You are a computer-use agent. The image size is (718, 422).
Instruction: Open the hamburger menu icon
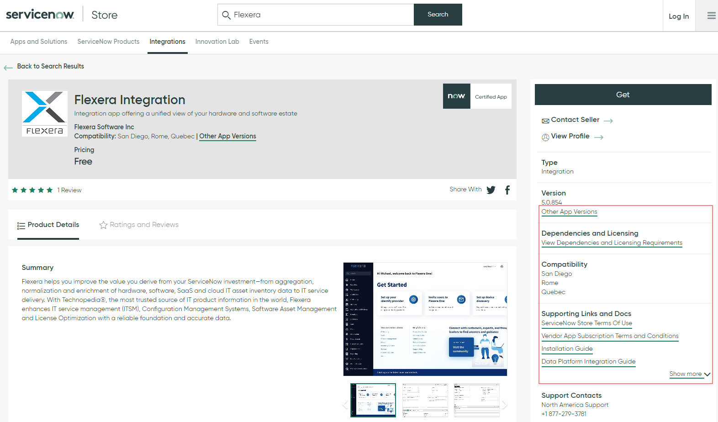711,16
